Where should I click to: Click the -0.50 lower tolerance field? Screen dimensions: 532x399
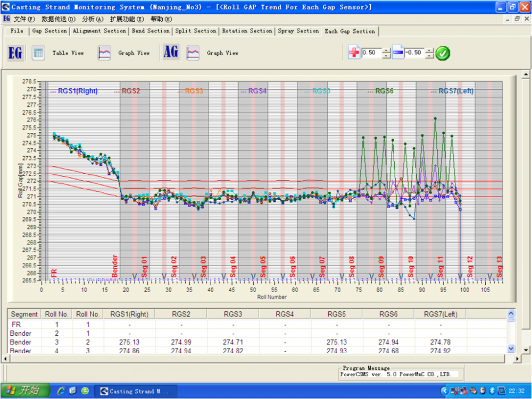coord(414,53)
